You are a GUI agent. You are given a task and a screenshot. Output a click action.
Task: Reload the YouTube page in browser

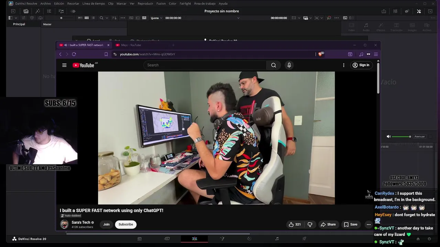point(74,54)
